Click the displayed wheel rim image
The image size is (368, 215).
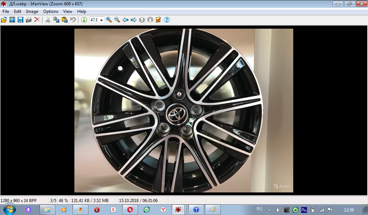coord(184,110)
